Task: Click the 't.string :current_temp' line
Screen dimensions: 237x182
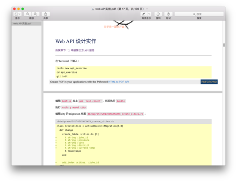Action: tap(80, 148)
